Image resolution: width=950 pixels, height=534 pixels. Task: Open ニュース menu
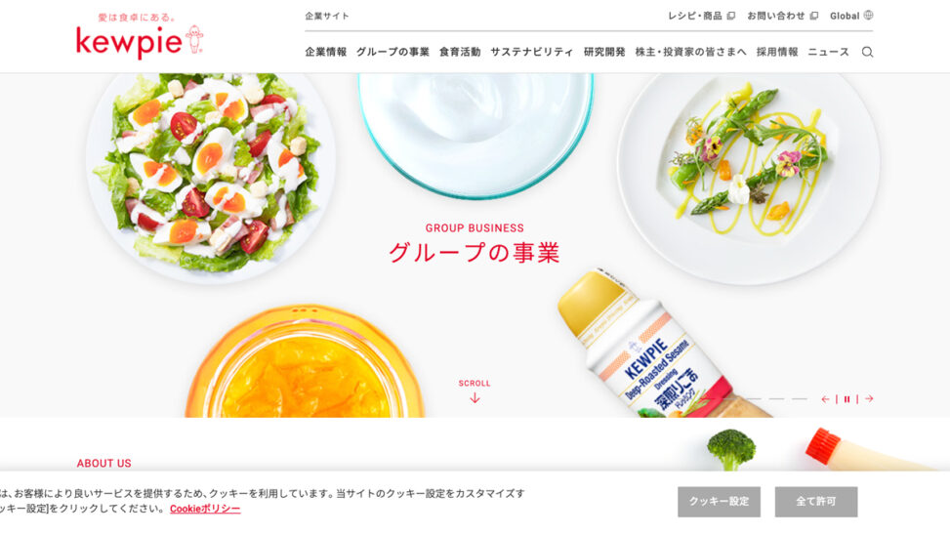828,52
